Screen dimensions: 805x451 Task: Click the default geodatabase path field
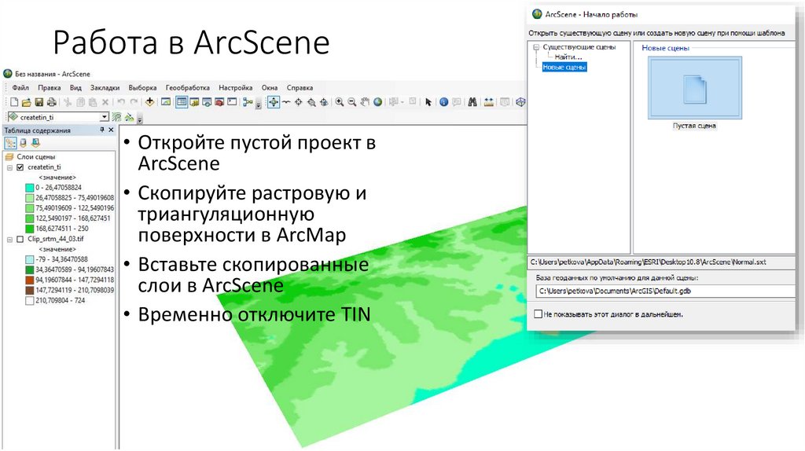pos(665,291)
